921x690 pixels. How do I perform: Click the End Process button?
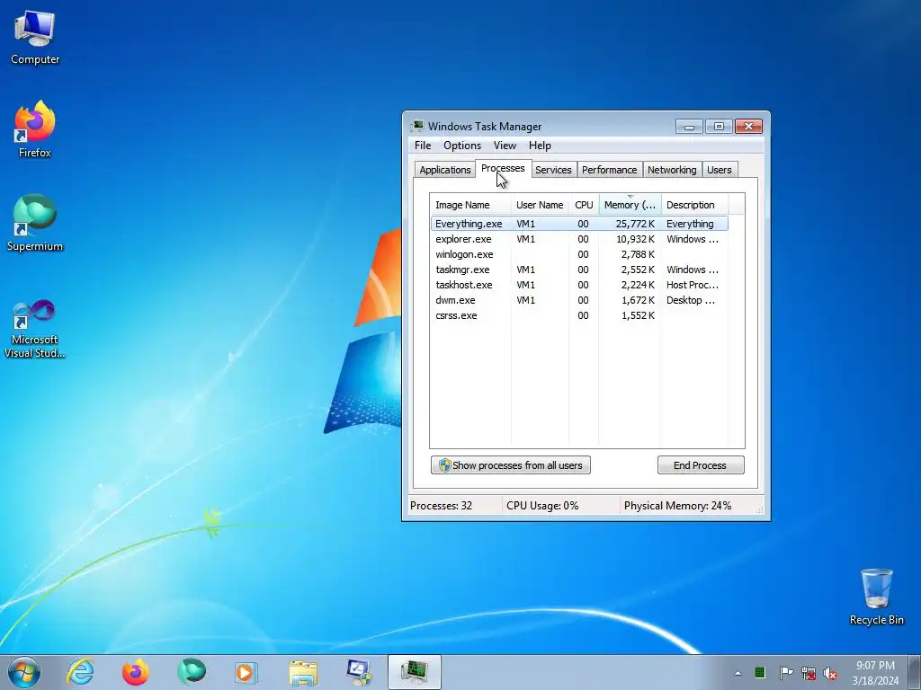pos(700,465)
